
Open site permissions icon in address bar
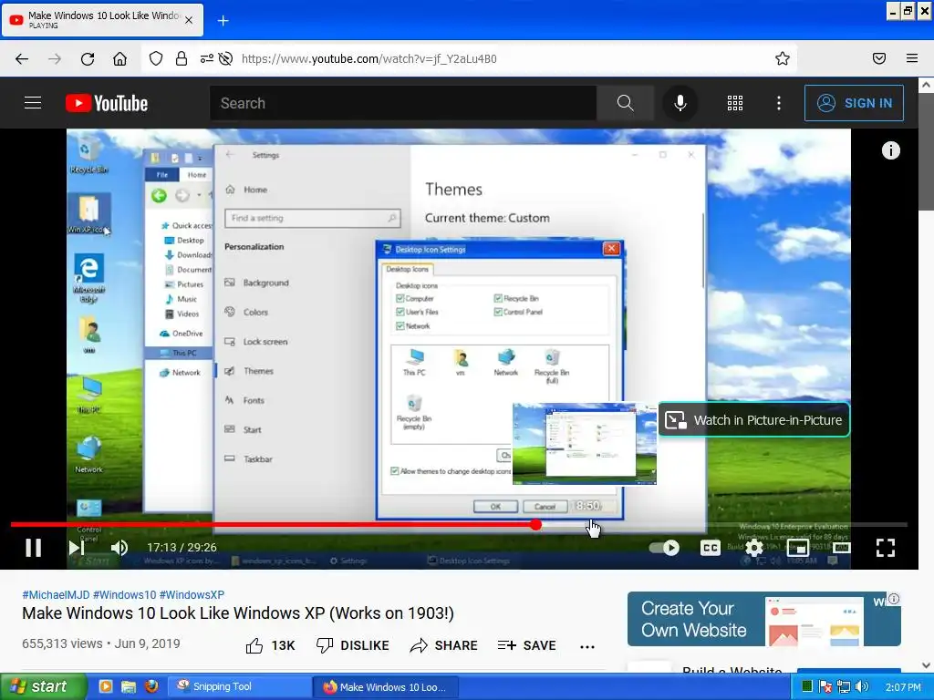pyautogui.click(x=206, y=58)
